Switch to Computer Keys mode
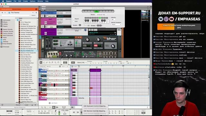This screenshot has width=206, height=116. point(101,15)
